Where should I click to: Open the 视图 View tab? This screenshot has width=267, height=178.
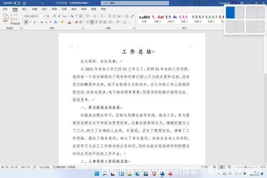(93, 9)
